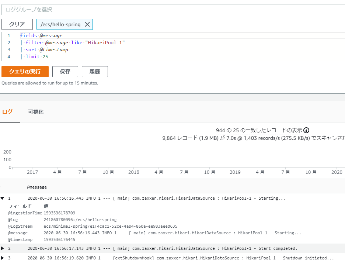The image size is (345, 262).
Task: Click the row 2 message Start completed
Action: (163, 248)
